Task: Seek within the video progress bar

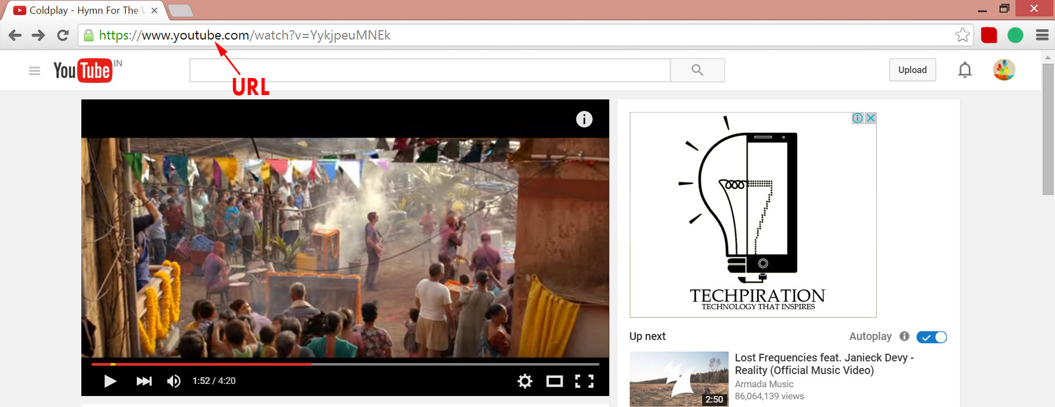Action: click(345, 364)
